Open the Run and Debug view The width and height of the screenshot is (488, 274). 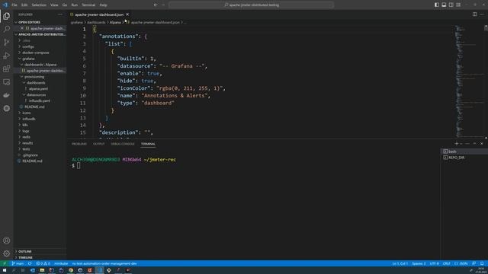pos(7,56)
